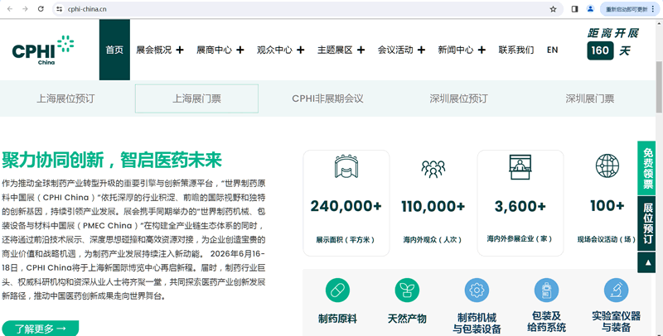This screenshot has width=663, height=336.
Task: Expand the 观众中心 dropdown
Action: (281, 50)
